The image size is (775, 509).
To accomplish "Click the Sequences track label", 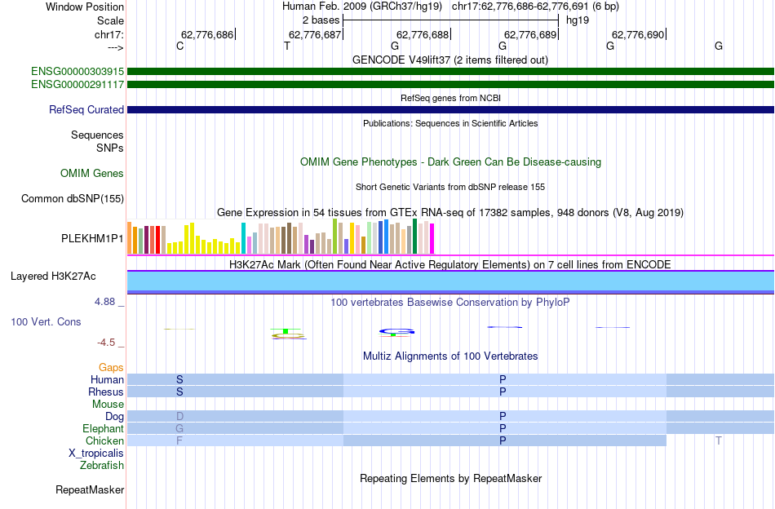I will click(97, 135).
